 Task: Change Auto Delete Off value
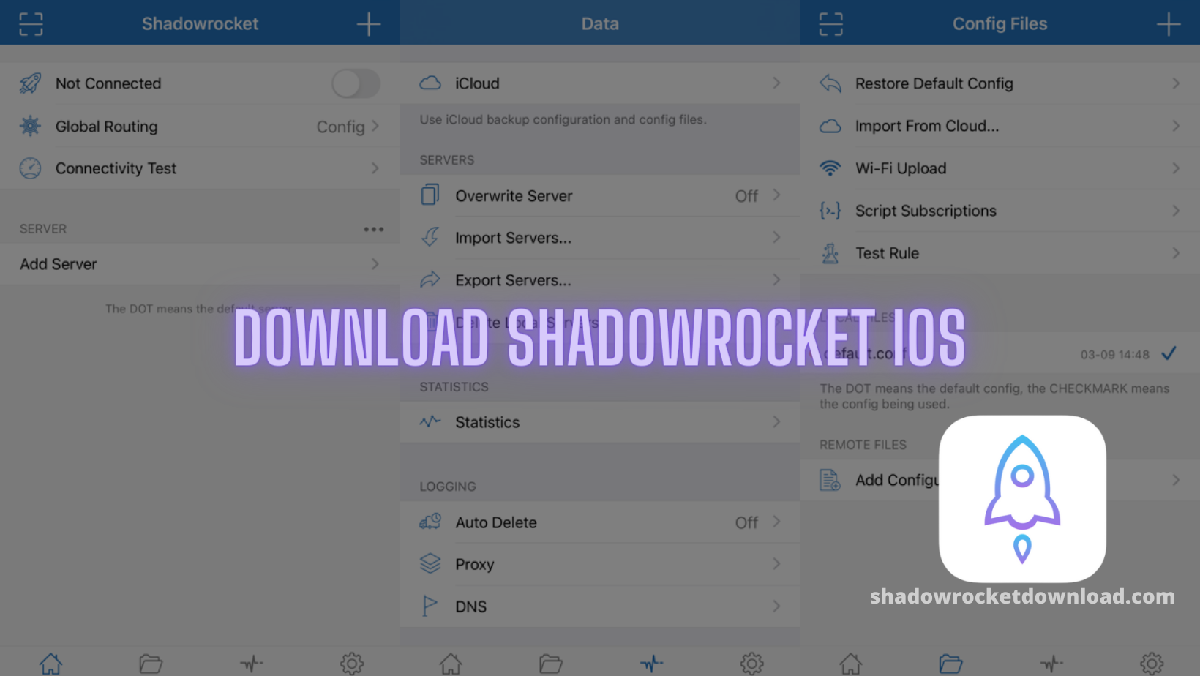coord(746,522)
